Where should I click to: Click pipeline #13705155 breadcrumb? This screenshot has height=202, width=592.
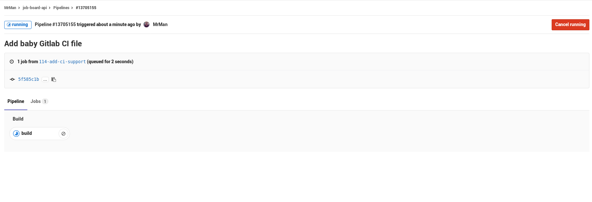point(86,8)
